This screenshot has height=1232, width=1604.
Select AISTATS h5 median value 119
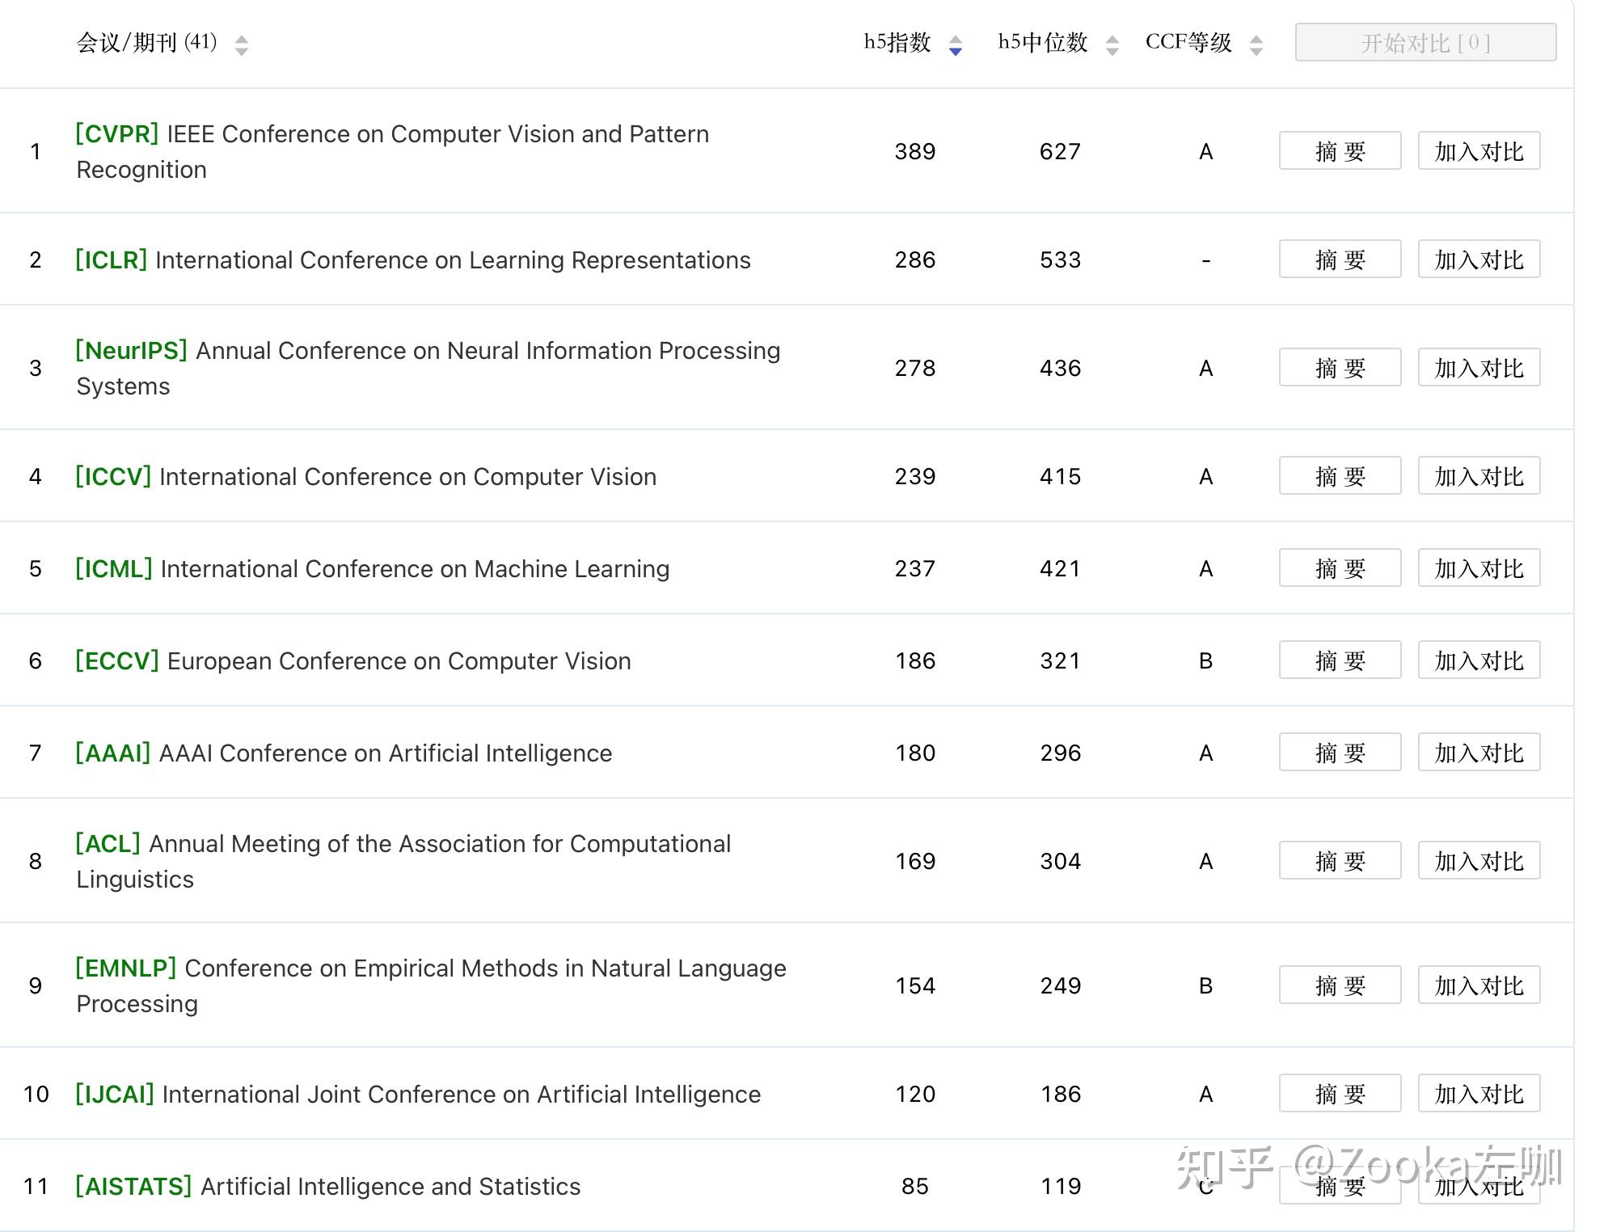pos(1060,1187)
